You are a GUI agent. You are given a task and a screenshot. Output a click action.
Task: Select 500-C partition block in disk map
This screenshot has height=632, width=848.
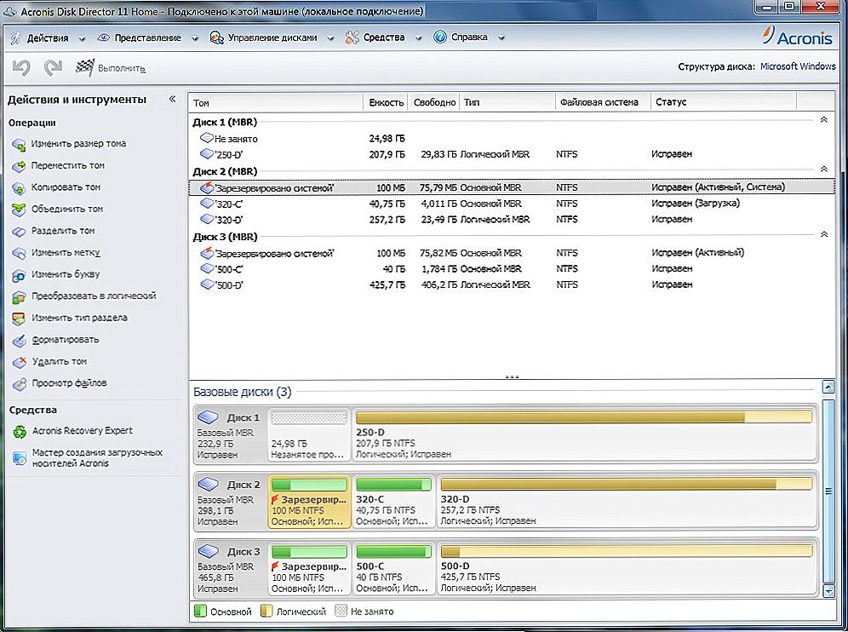[x=393, y=569]
